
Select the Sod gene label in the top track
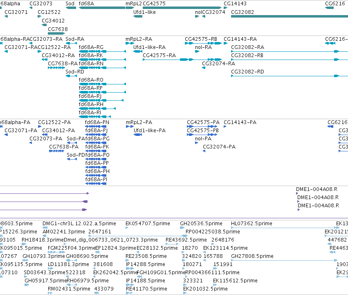70,4
